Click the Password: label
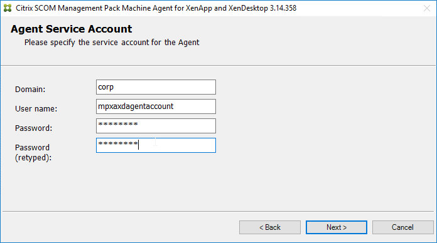 pyautogui.click(x=33, y=128)
